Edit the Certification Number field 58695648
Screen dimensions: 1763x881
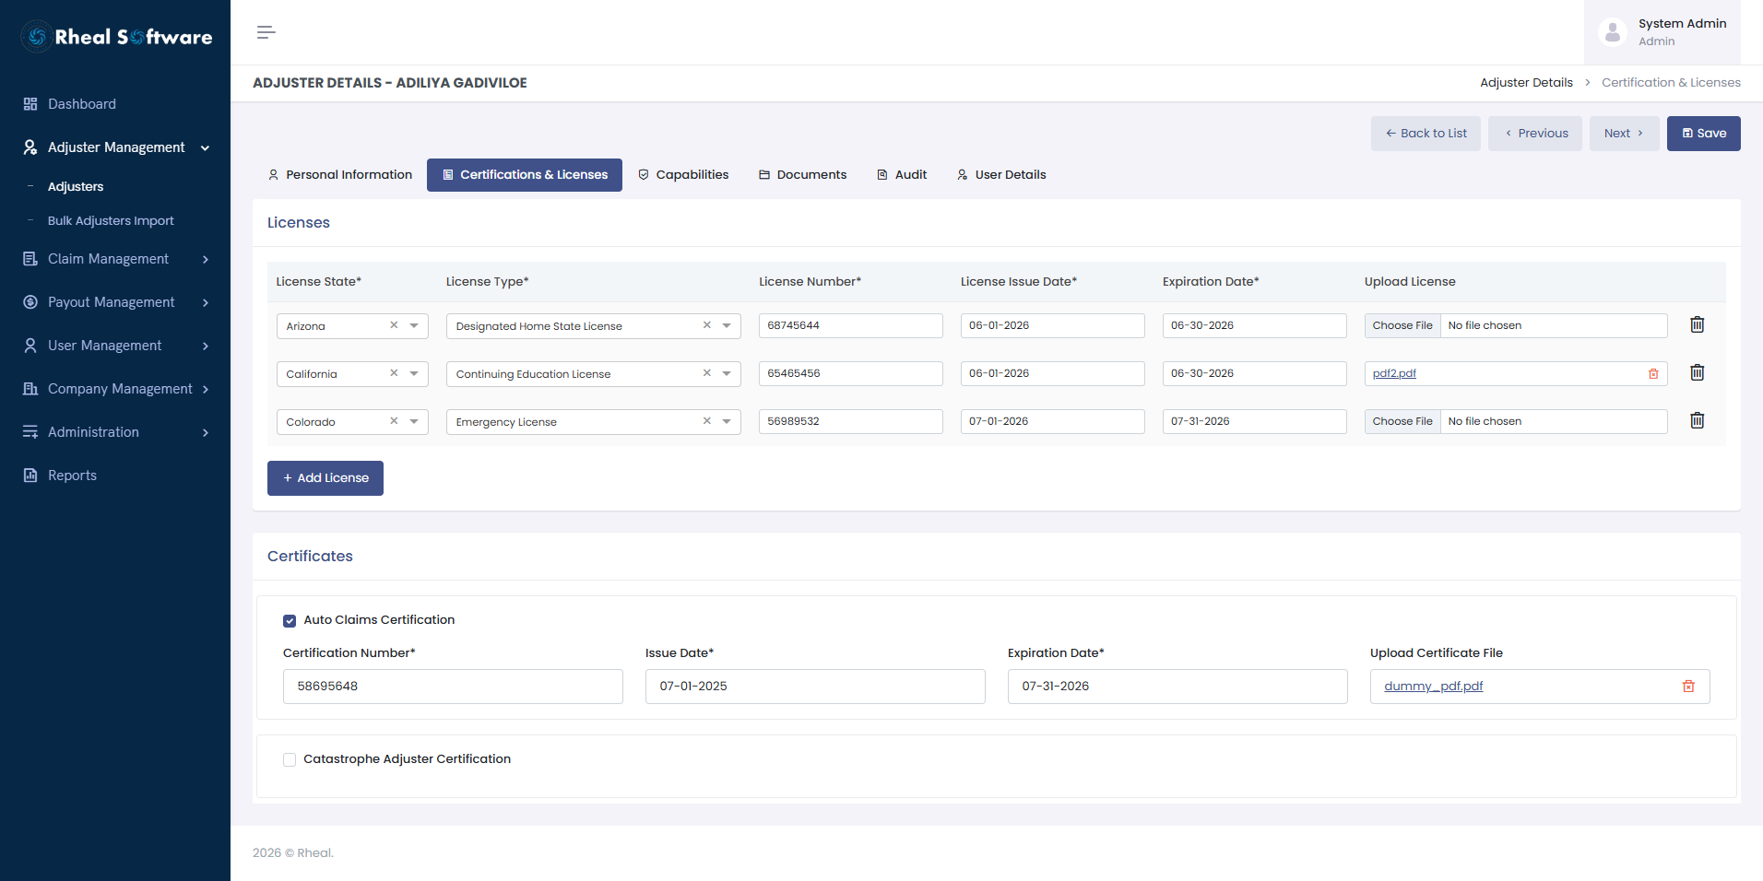(453, 687)
